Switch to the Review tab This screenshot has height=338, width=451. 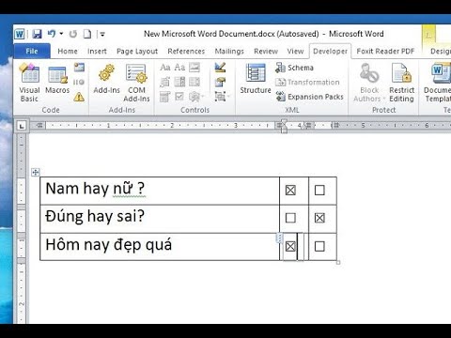266,51
